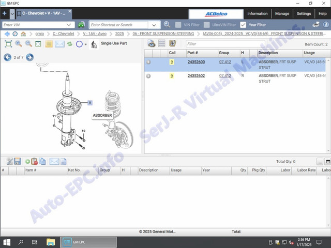Click the zoom-to-region square icon
This screenshot has width=331, height=248.
click(38, 44)
